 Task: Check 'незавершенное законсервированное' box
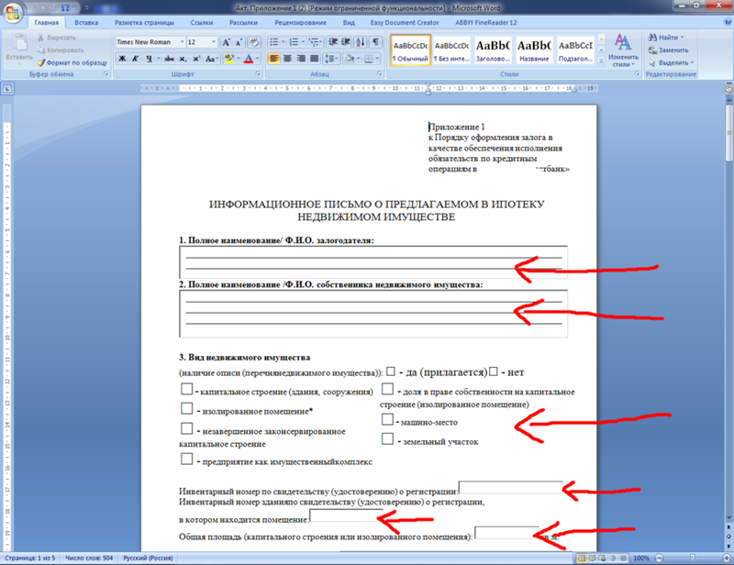coord(187,428)
